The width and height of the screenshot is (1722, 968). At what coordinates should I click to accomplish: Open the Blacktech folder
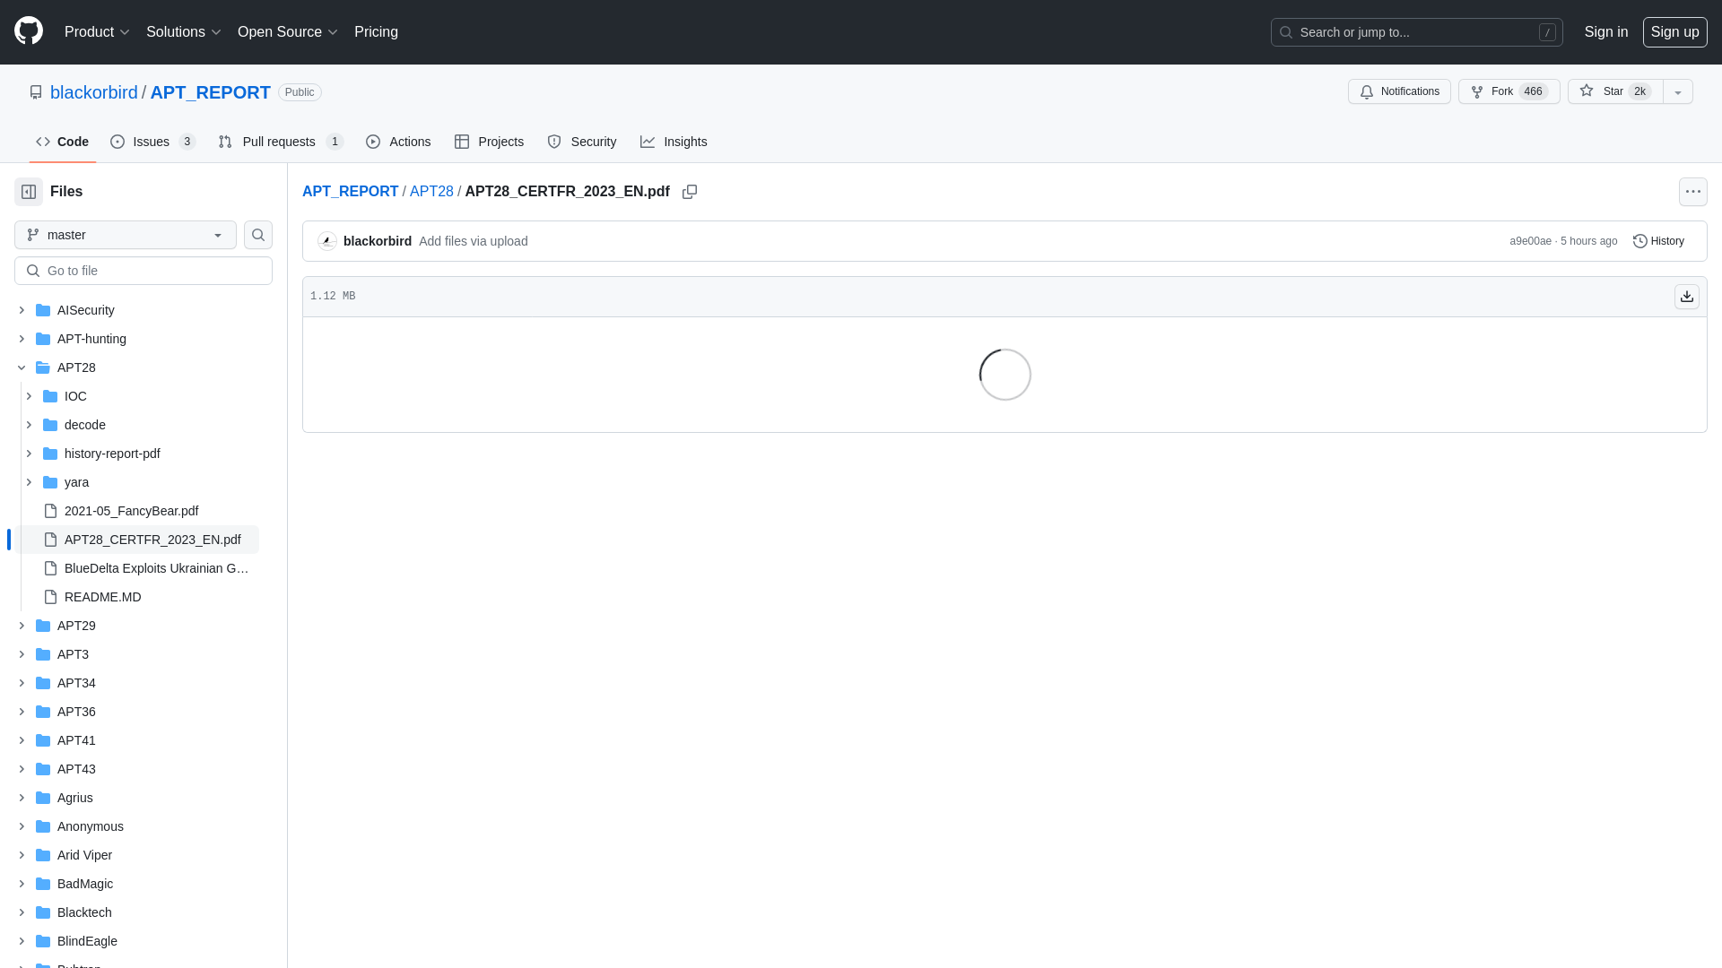coord(84,912)
